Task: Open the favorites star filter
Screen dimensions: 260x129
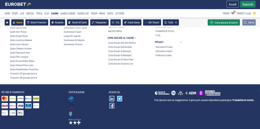Action: pyautogui.click(x=7, y=22)
